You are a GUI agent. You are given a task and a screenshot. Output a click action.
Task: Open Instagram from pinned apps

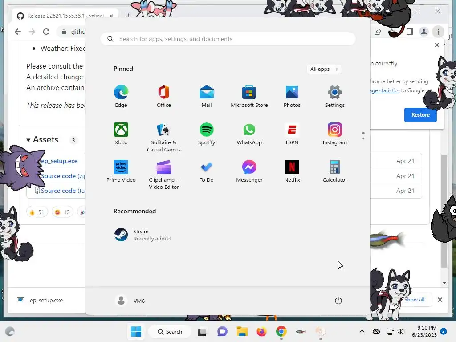pyautogui.click(x=335, y=134)
